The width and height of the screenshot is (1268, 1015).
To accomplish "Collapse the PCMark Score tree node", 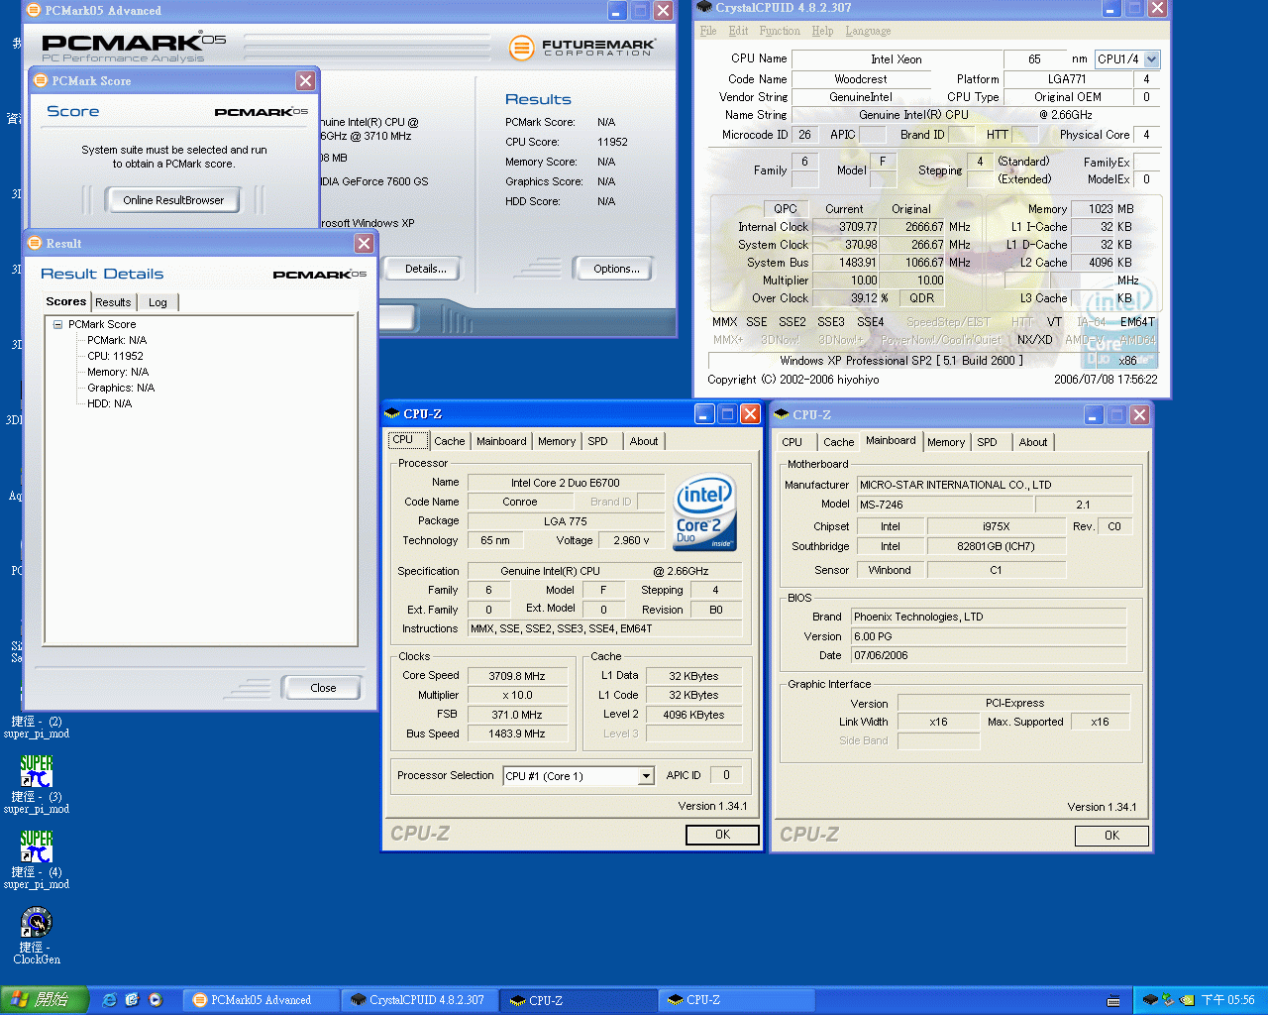I will click(57, 324).
